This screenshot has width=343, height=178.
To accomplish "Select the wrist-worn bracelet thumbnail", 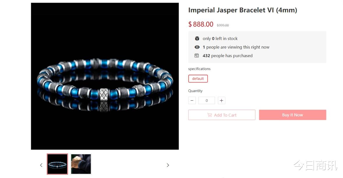I will 81,164.
